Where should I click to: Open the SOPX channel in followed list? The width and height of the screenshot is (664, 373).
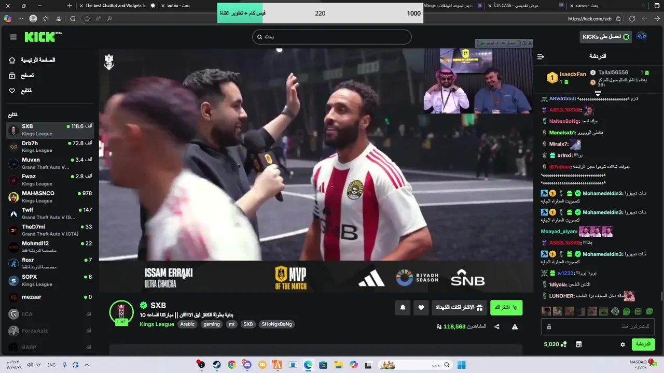(50, 280)
